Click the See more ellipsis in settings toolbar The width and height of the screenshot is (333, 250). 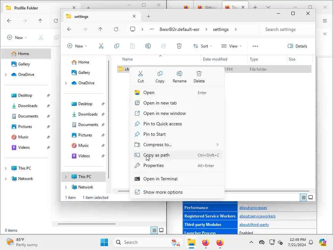pyautogui.click(x=255, y=46)
